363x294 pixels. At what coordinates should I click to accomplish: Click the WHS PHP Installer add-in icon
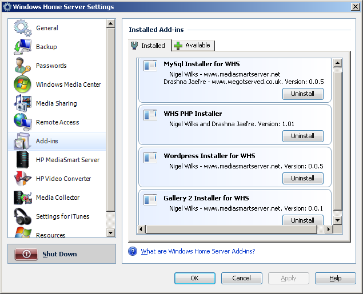150,115
